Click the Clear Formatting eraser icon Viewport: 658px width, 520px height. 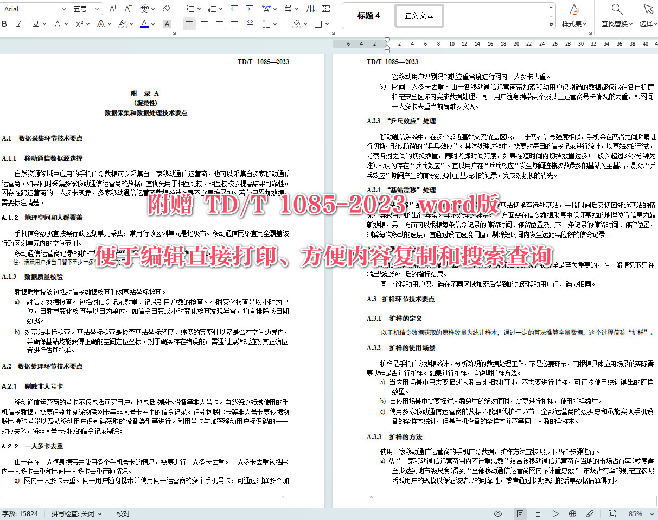coord(167,9)
